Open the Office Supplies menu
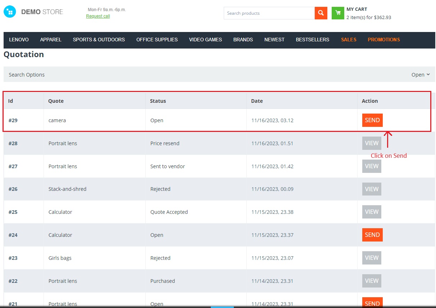This screenshot has width=436, height=308. point(157,40)
